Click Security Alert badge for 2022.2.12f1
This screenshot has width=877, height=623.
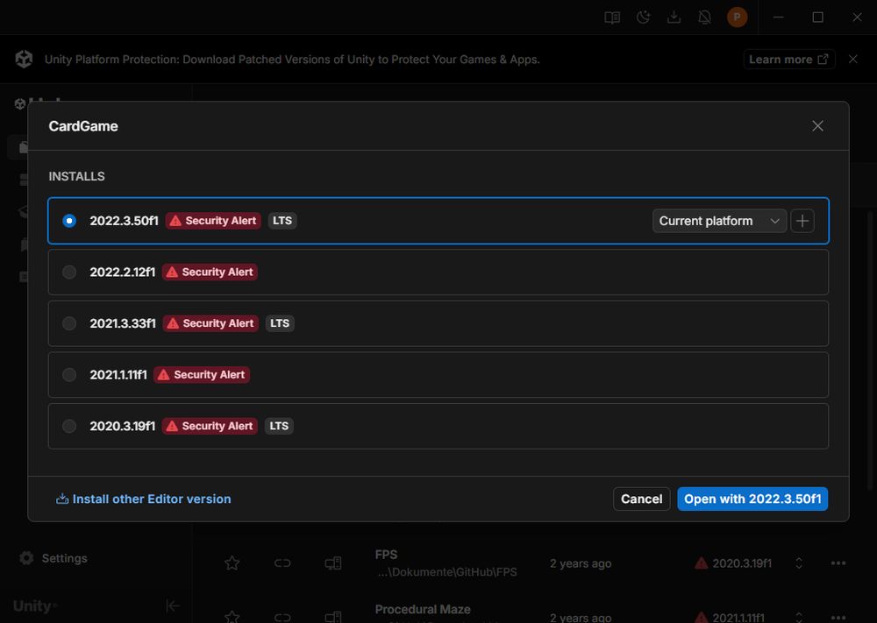pos(210,273)
